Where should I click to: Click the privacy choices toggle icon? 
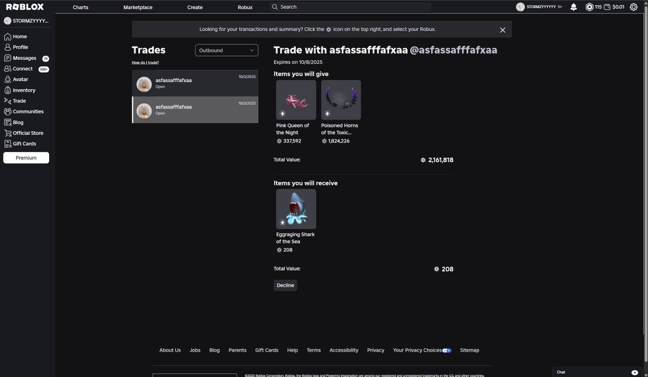click(x=447, y=350)
